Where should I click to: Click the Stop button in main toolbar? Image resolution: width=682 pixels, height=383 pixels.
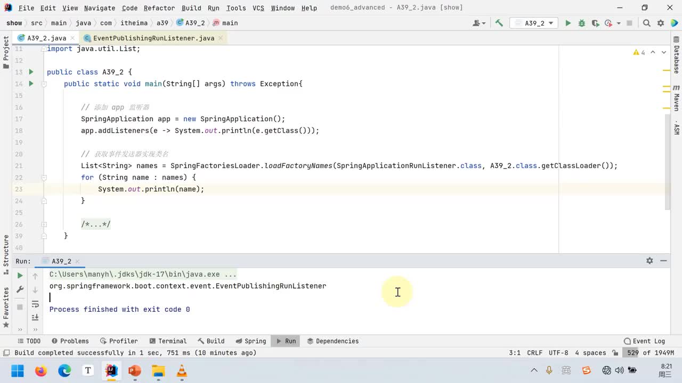point(629,23)
